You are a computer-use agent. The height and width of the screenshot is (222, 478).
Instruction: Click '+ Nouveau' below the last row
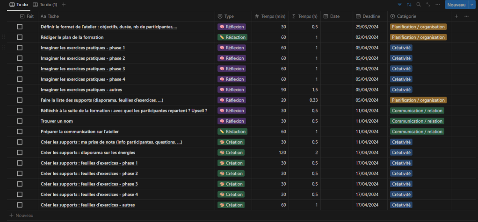tap(22, 215)
